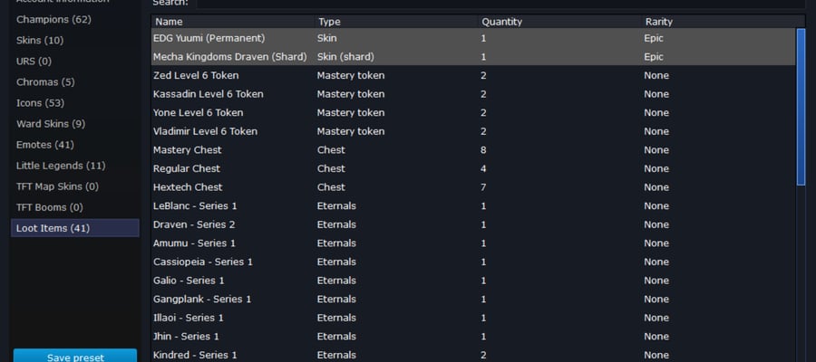Select the EDG Yuumi (Permanent) row
The width and height of the screenshot is (816, 362).
coord(473,38)
